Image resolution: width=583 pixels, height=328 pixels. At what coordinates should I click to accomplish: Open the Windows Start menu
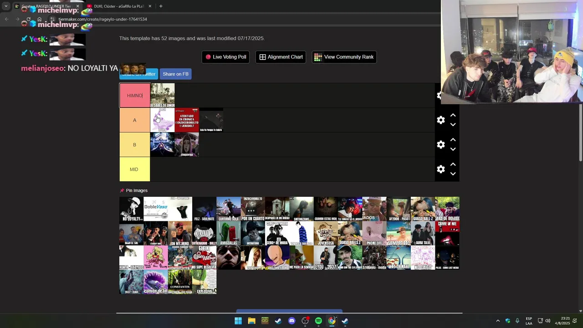[x=238, y=321]
